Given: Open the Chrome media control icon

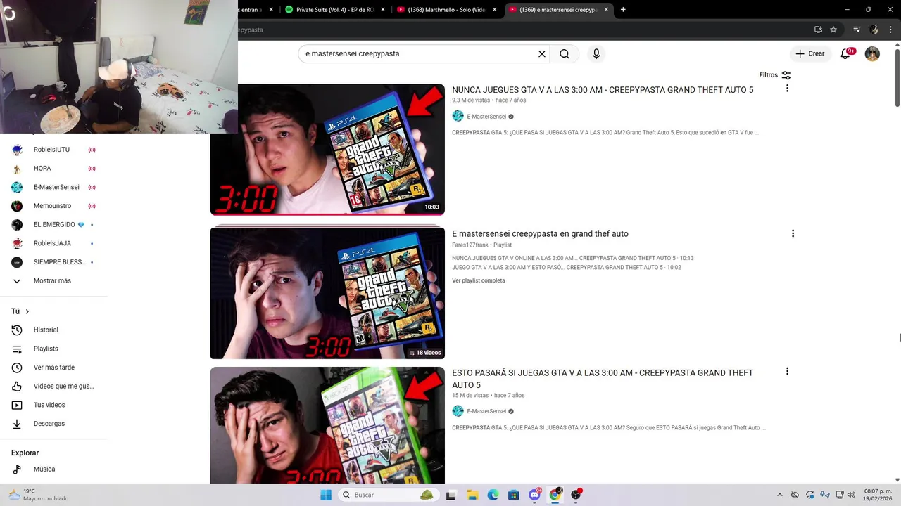Looking at the screenshot, I should [857, 30].
